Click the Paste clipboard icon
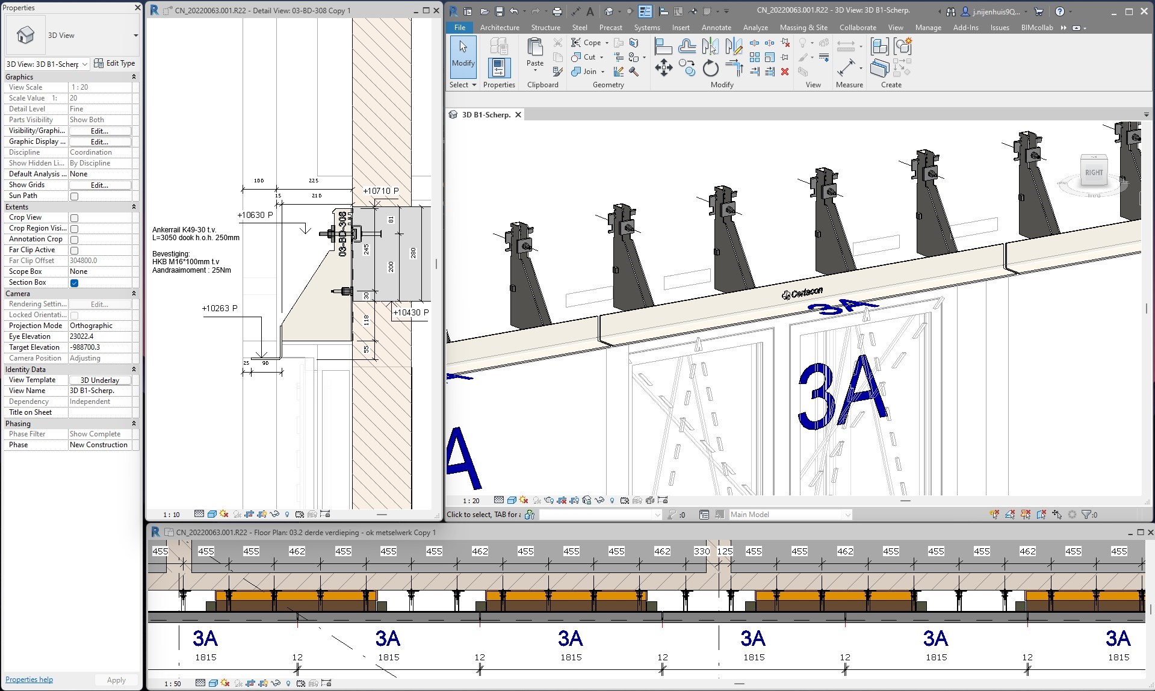Image resolution: width=1155 pixels, height=691 pixels. point(534,48)
